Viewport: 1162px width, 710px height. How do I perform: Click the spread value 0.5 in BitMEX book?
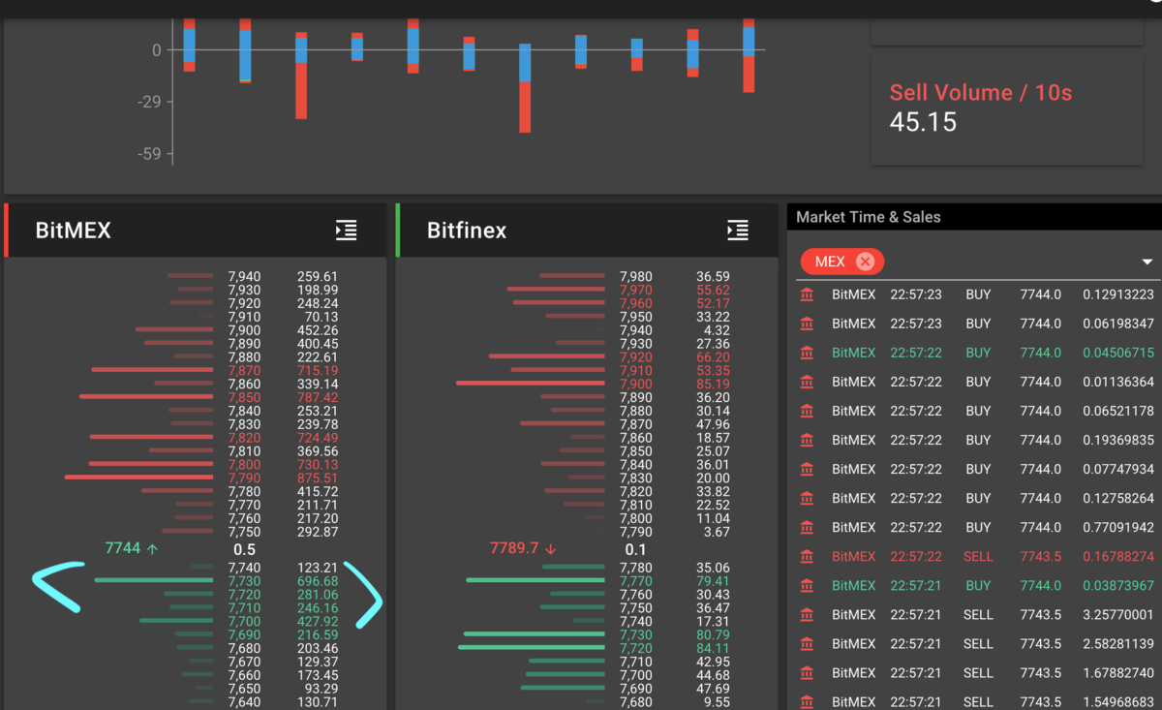click(x=244, y=548)
